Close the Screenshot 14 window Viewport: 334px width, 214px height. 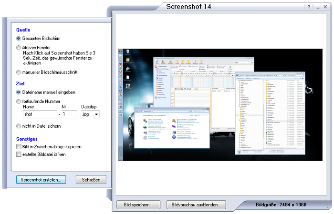click(x=325, y=7)
